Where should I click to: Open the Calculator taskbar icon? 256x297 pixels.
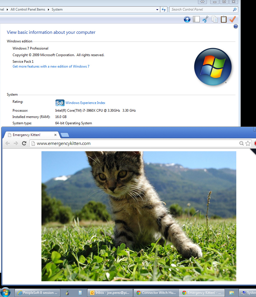(80, 293)
